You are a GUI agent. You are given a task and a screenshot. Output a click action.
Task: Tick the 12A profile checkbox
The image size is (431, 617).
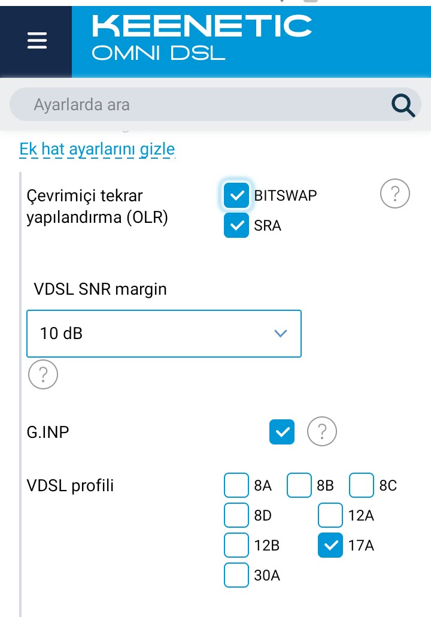pyautogui.click(x=330, y=515)
